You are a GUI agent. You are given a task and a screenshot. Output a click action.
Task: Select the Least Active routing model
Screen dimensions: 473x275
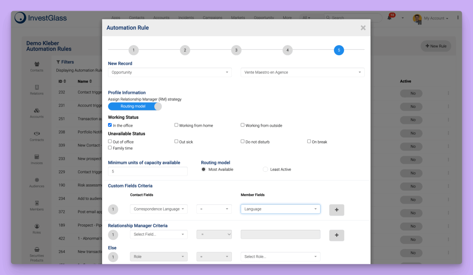266,169
